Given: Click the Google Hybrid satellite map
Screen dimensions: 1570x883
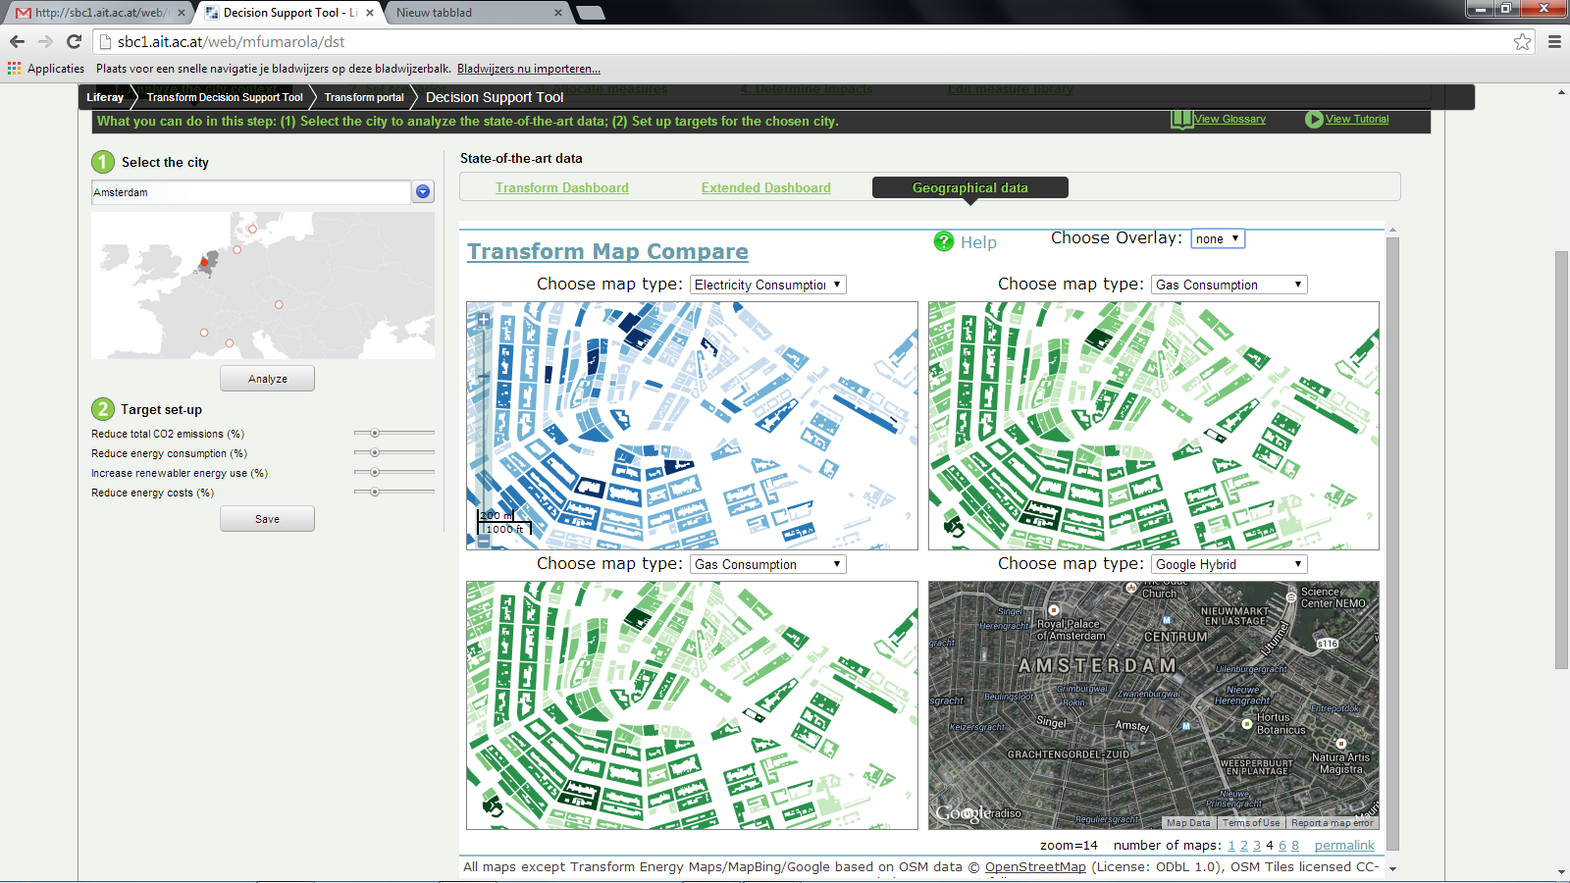Looking at the screenshot, I should click(1154, 705).
